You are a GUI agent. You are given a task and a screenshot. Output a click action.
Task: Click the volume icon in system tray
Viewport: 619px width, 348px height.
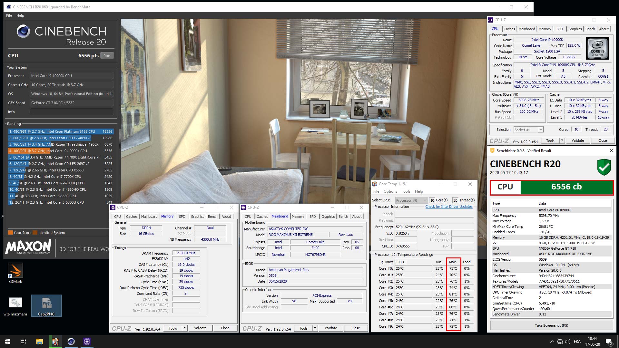coord(567,342)
